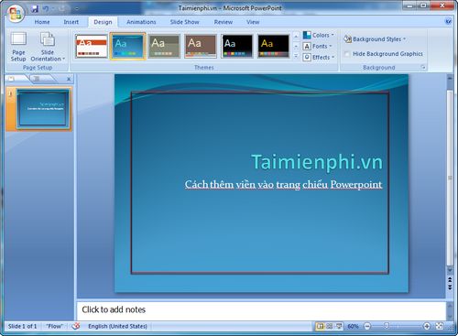458x336 pixels.
Task: Start Slide Show from the status bar icon
Action: click(339, 326)
